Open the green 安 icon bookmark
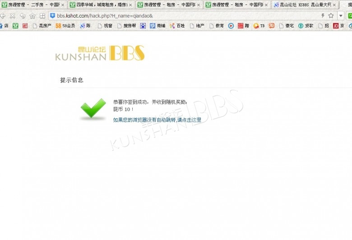Screen dimensions: 352x240 15,26
